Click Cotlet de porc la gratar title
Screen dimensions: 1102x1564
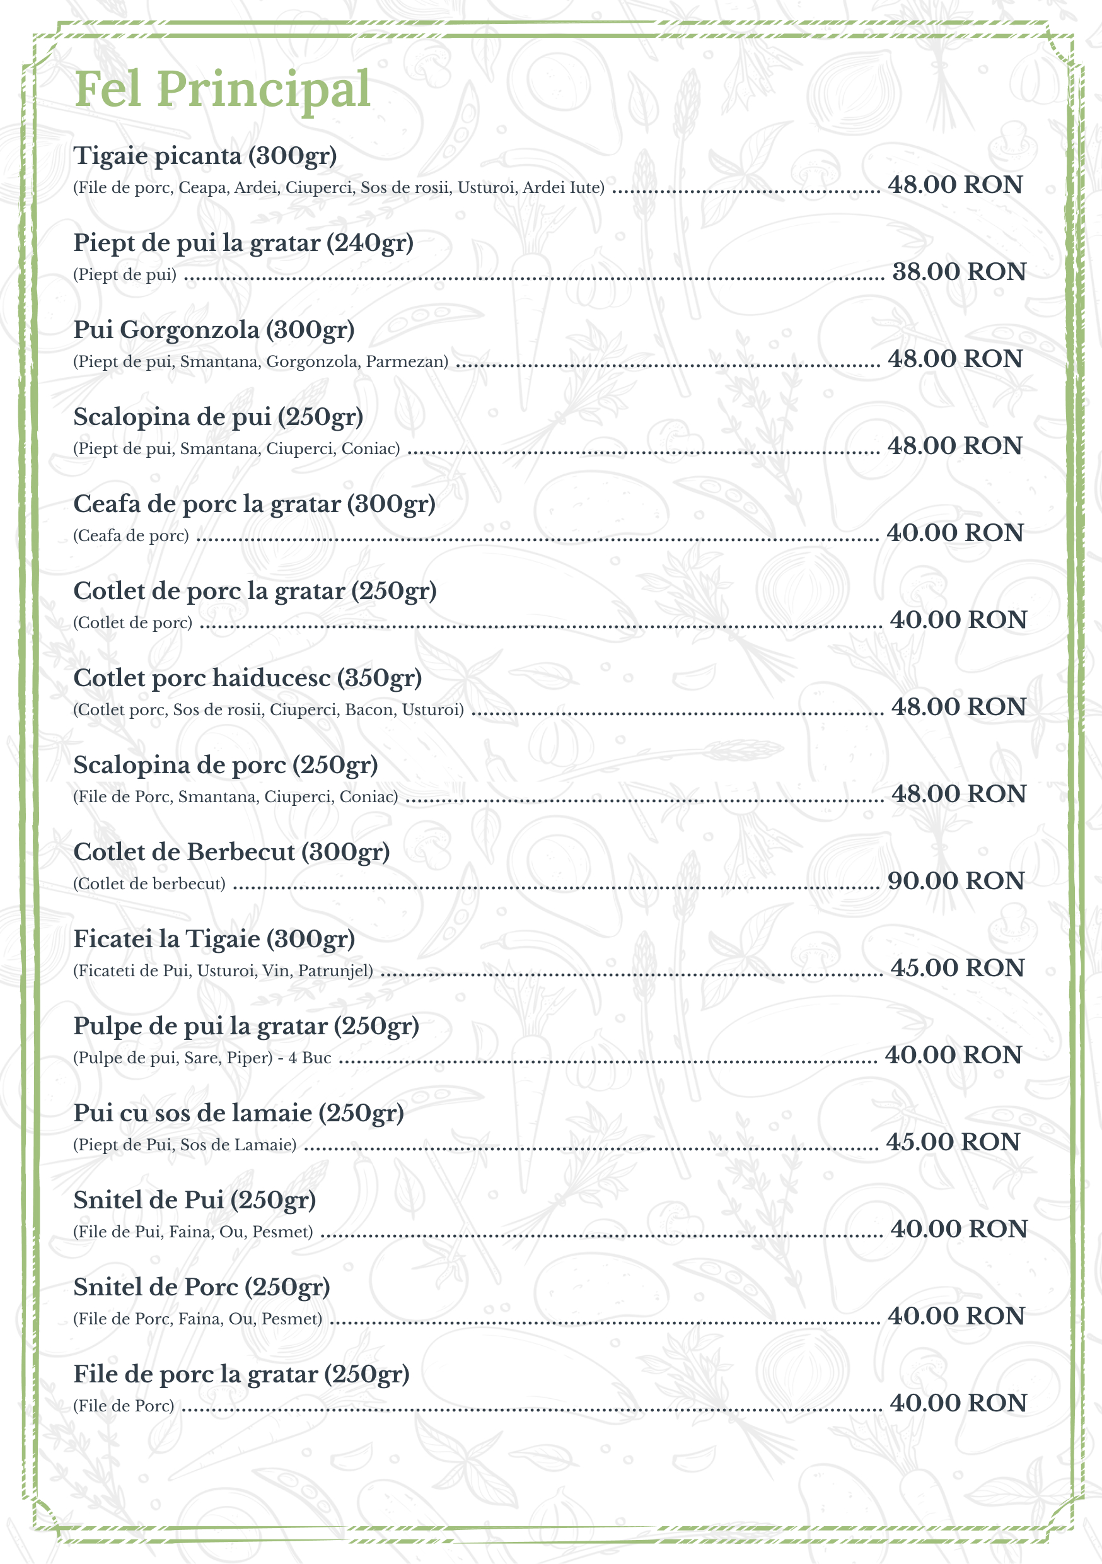click(255, 592)
